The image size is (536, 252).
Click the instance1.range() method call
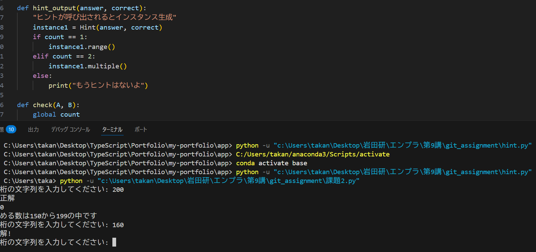[x=82, y=47]
